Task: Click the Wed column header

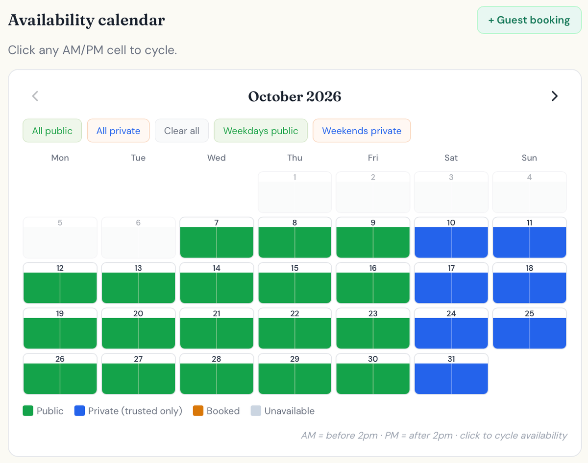Action: click(x=217, y=158)
